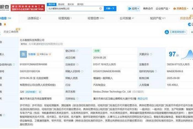Click the 97分 Tianyan score
Image resolution: width=193 pixels, height=129 pixels.
174,54
